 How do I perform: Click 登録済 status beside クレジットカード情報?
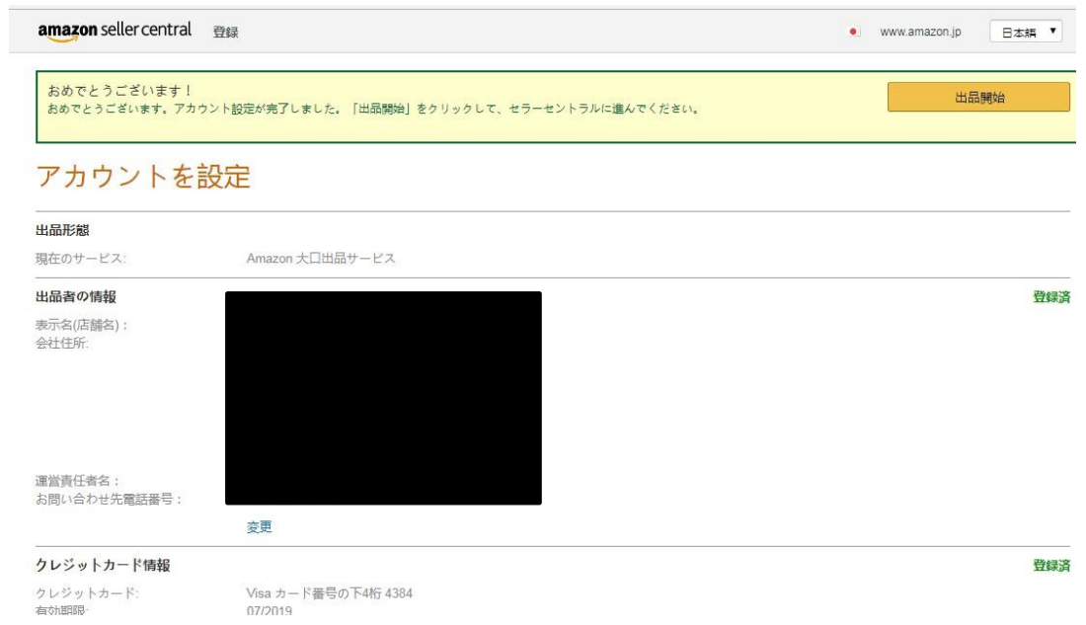[1051, 566]
